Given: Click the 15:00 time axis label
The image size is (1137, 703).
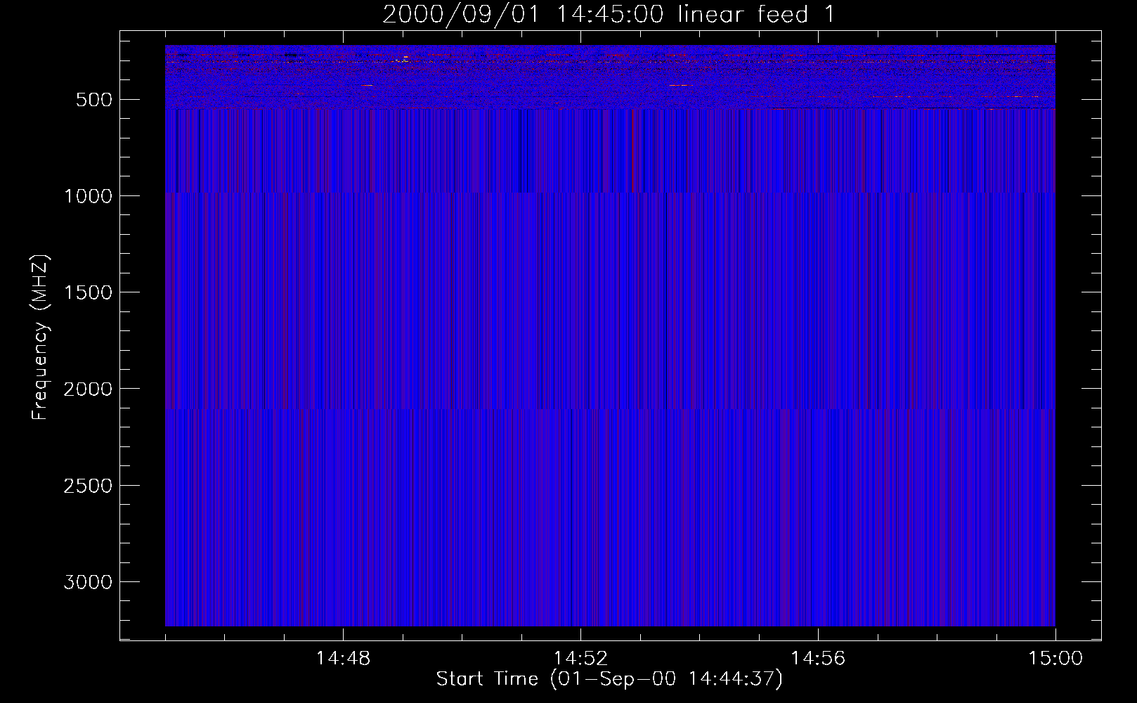Looking at the screenshot, I should (1055, 659).
